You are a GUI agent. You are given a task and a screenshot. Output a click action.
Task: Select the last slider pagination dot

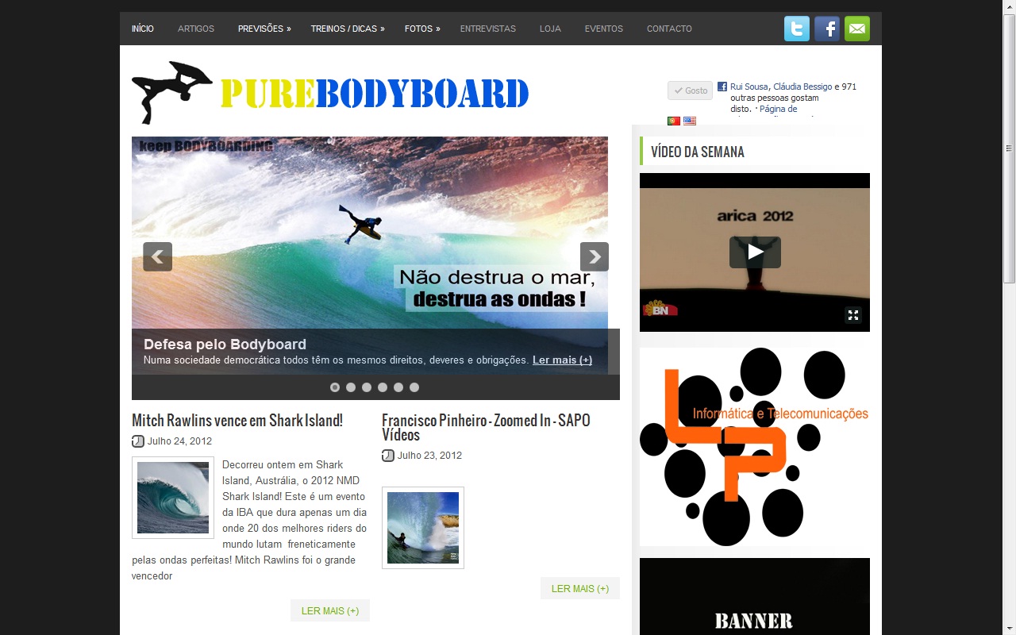pos(414,387)
